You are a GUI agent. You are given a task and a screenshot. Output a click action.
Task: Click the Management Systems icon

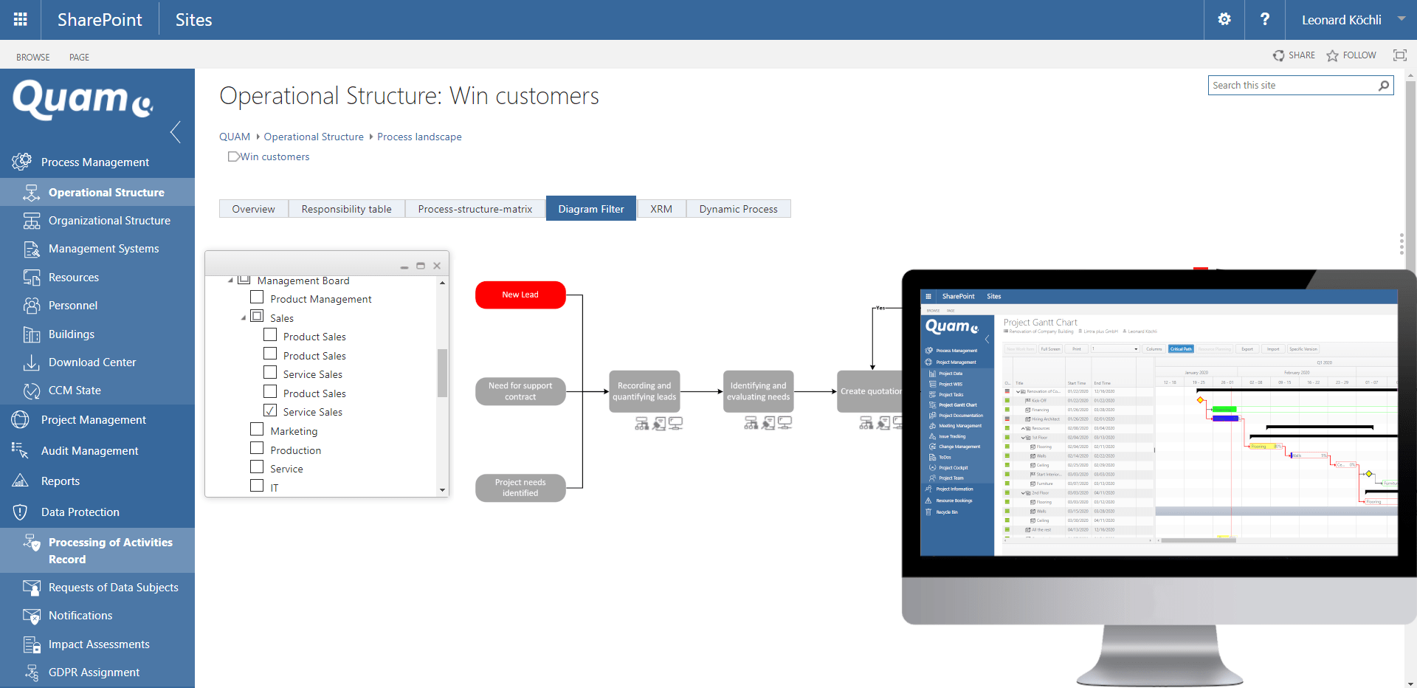[x=31, y=249]
